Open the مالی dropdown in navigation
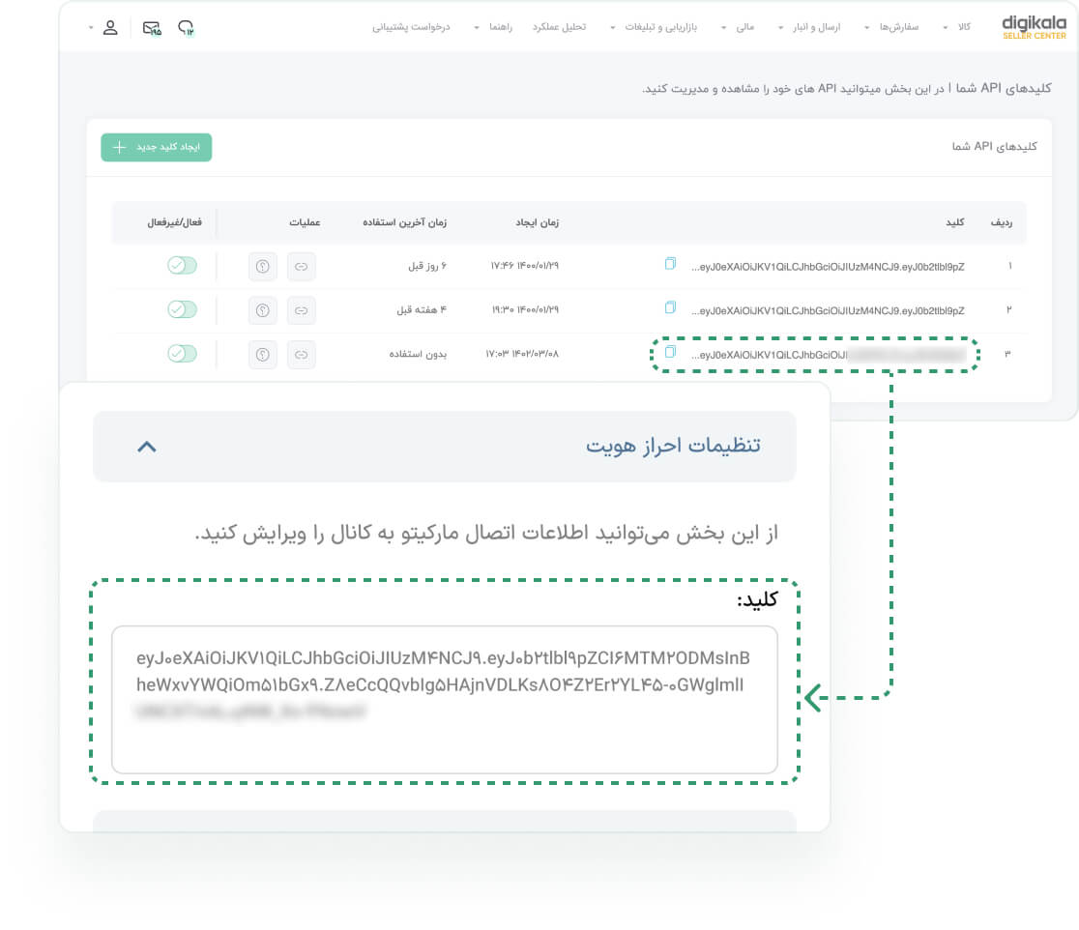The image size is (1079, 930). click(x=738, y=27)
